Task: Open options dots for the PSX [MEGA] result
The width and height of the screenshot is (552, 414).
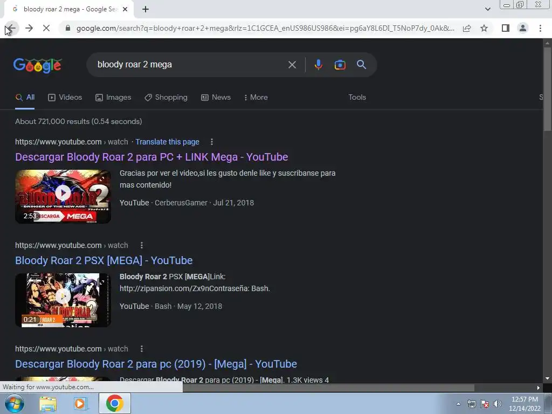Action: [142, 245]
